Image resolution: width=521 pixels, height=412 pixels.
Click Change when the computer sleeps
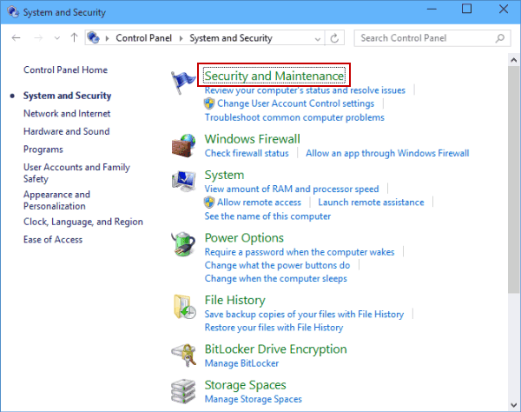point(276,279)
